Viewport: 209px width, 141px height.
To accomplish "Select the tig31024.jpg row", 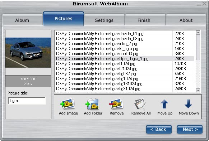I will (125, 89).
